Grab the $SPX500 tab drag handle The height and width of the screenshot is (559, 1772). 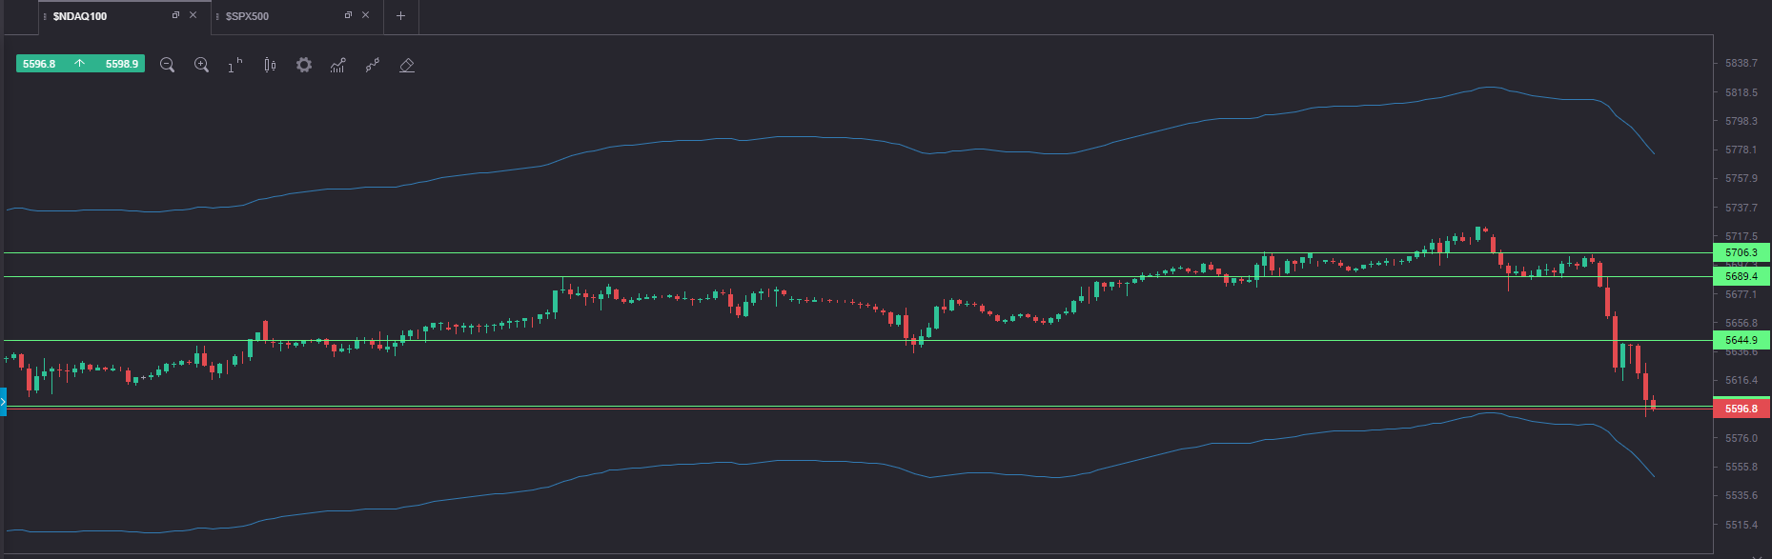coord(217,16)
